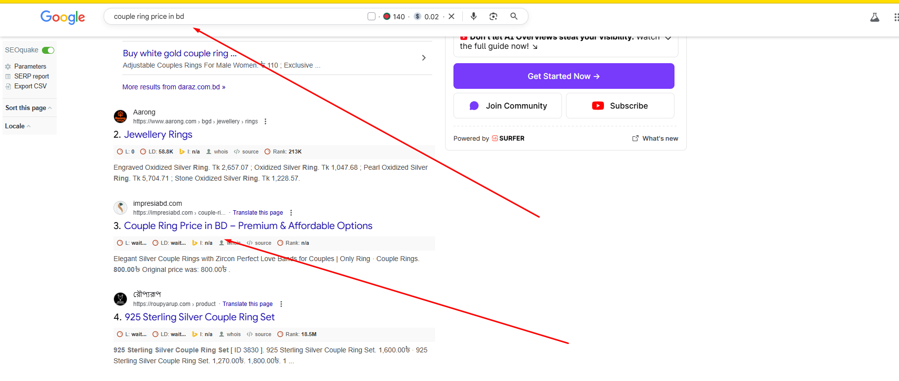Open SERP report in SEOquake panel
Screen dimensions: 899x381
click(x=31, y=76)
